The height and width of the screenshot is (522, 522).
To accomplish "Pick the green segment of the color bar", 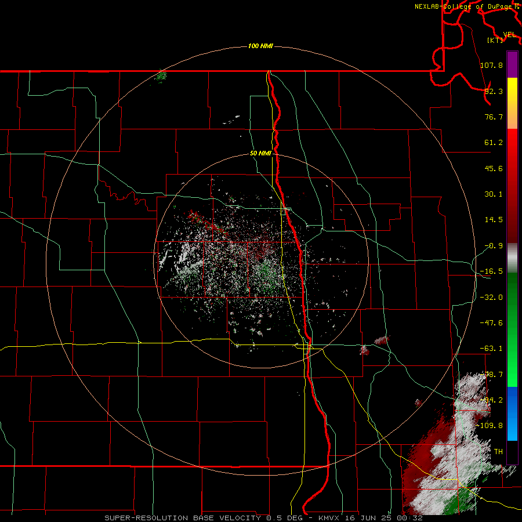I will tap(512, 329).
